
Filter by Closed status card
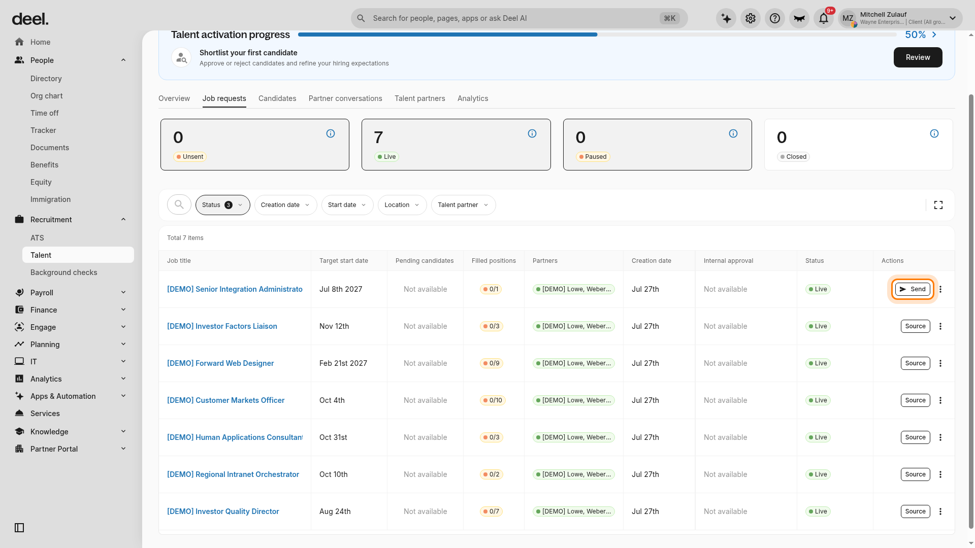pyautogui.click(x=859, y=145)
